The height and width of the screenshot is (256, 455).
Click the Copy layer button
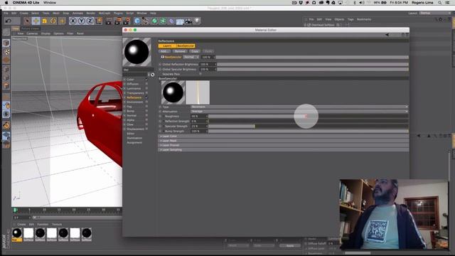point(195,51)
